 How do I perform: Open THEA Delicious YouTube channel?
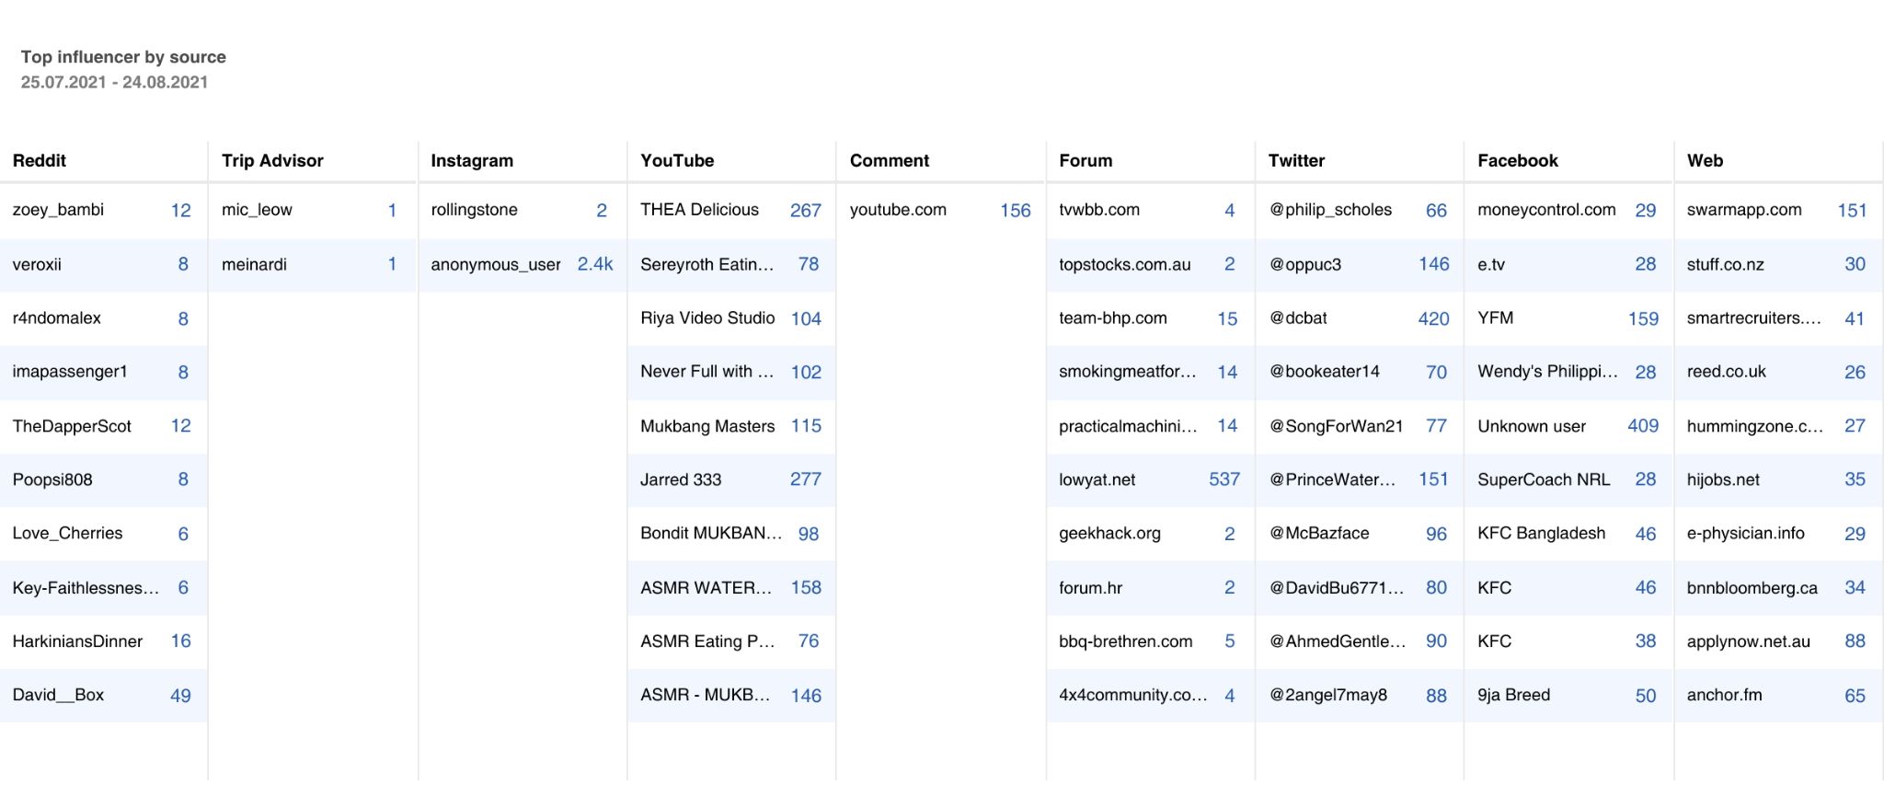click(699, 210)
